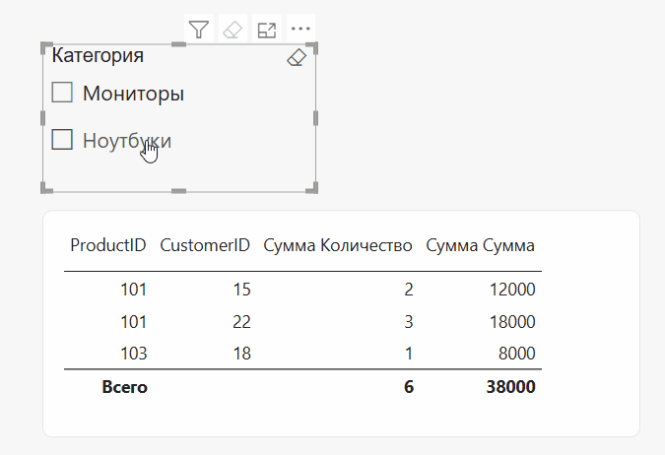Click the sum cell 18000
665x455 pixels.
(x=512, y=322)
